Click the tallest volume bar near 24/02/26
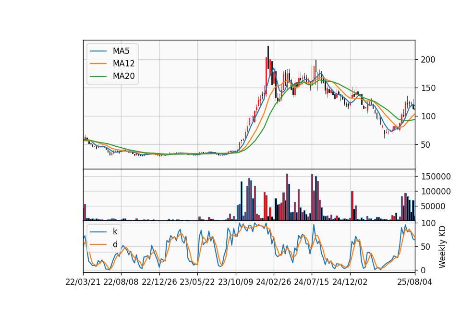This screenshot has width=461, height=332. (287, 197)
